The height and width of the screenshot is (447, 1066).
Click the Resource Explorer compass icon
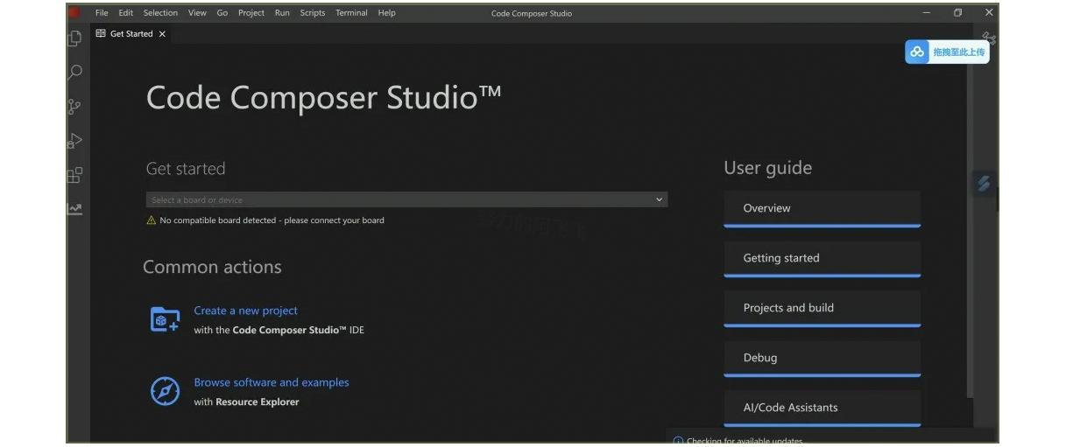coord(165,391)
